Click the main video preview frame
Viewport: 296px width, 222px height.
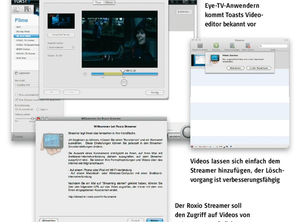click(120, 39)
